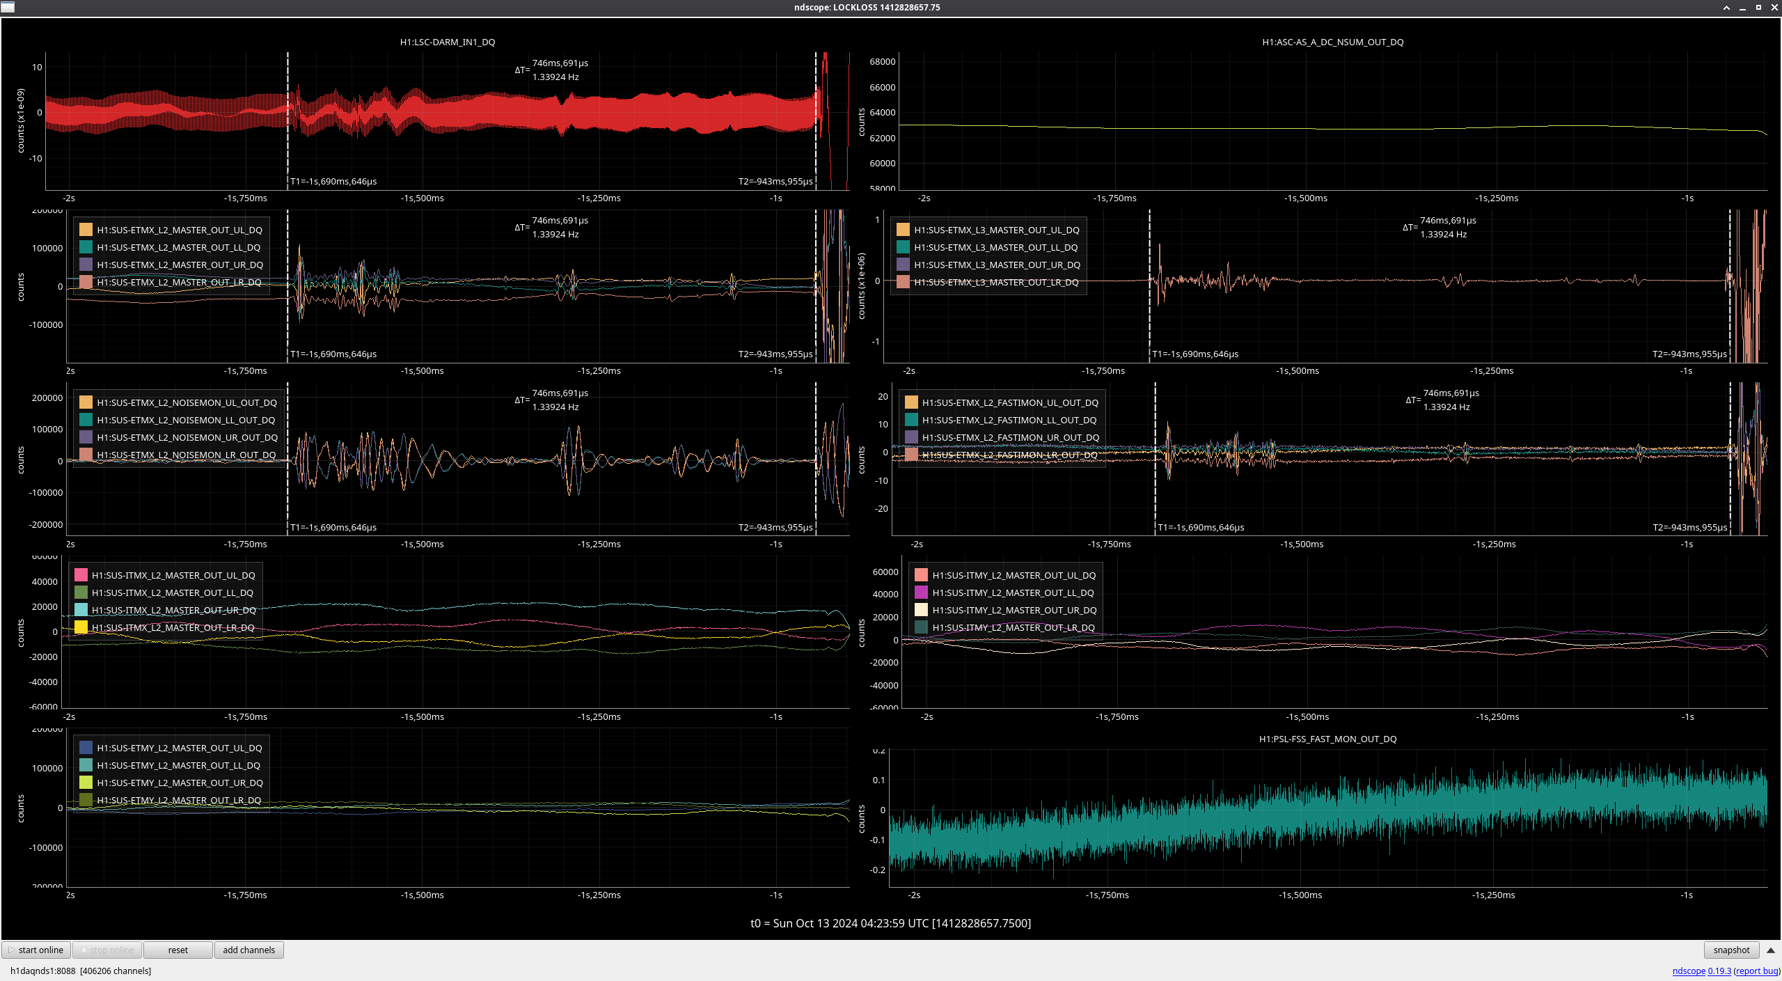Image resolution: width=1782 pixels, height=981 pixels.
Task: Click T2 cursor line in NOISEMON plot
Action: (x=816, y=458)
